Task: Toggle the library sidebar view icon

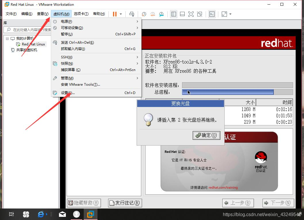Action: tap(174, 14)
